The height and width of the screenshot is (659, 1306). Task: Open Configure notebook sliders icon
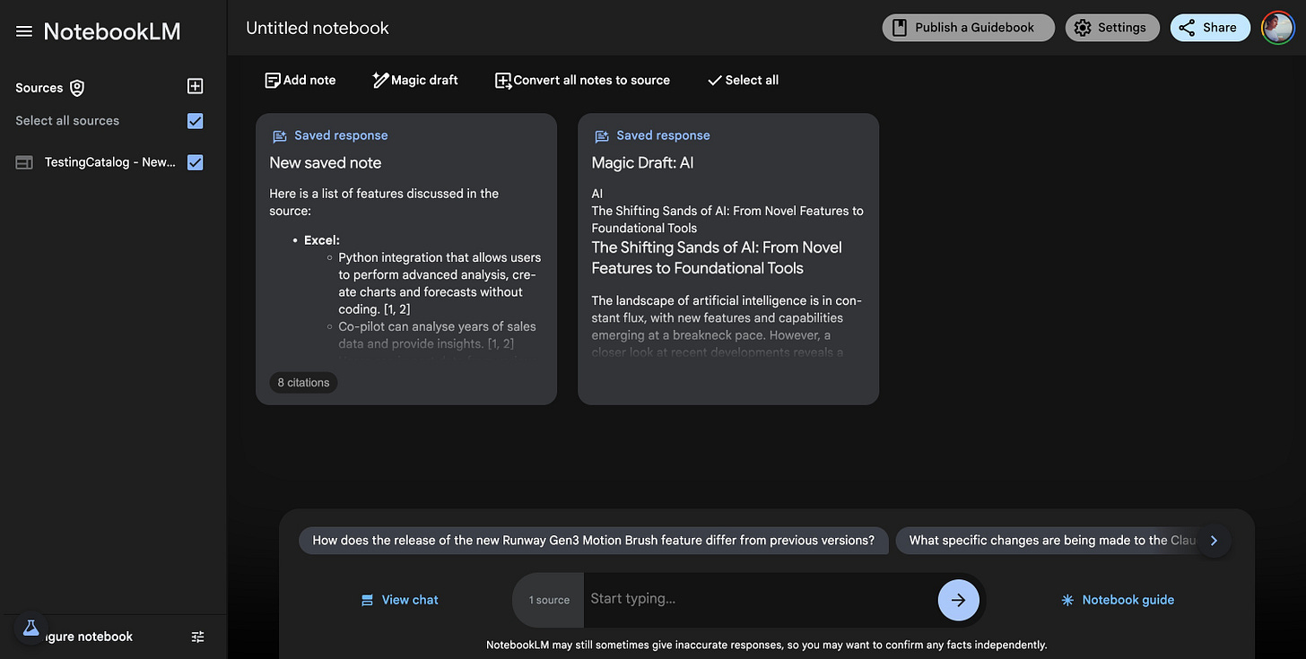(198, 637)
